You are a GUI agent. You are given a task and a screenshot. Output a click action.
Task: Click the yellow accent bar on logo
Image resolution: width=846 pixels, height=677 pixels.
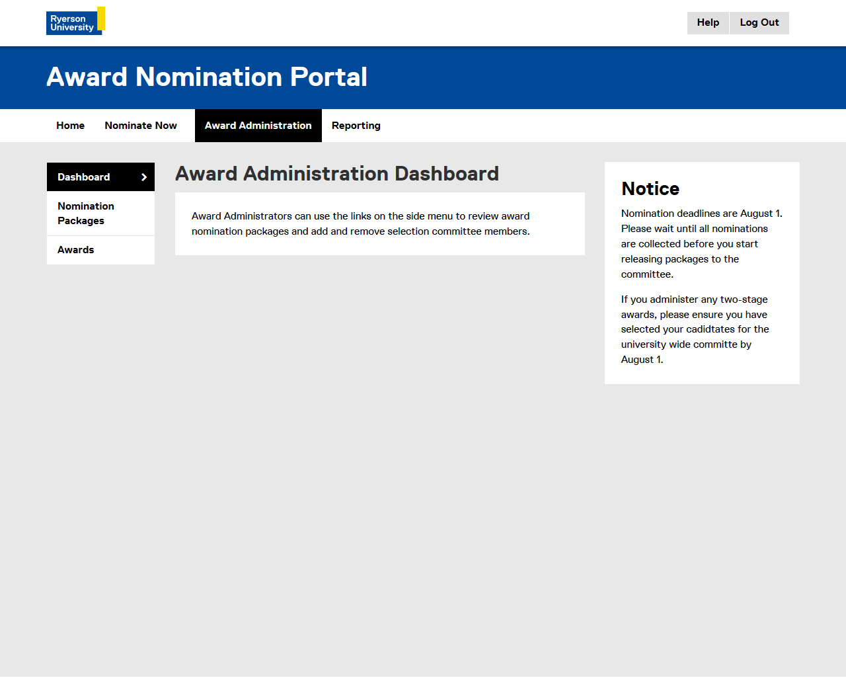(x=101, y=19)
